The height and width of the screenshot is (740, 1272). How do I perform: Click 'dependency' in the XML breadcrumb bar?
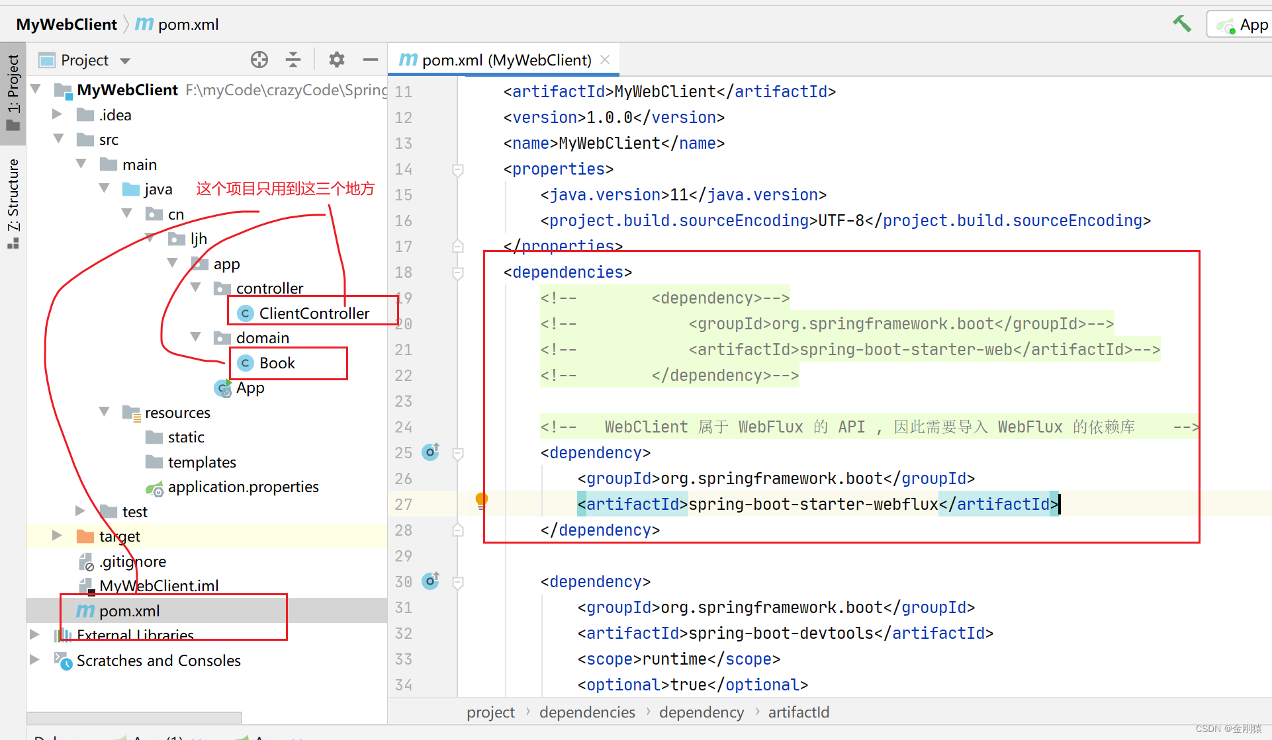pos(702,712)
